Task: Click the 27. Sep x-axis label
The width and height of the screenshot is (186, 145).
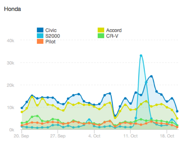Action: click(58, 136)
